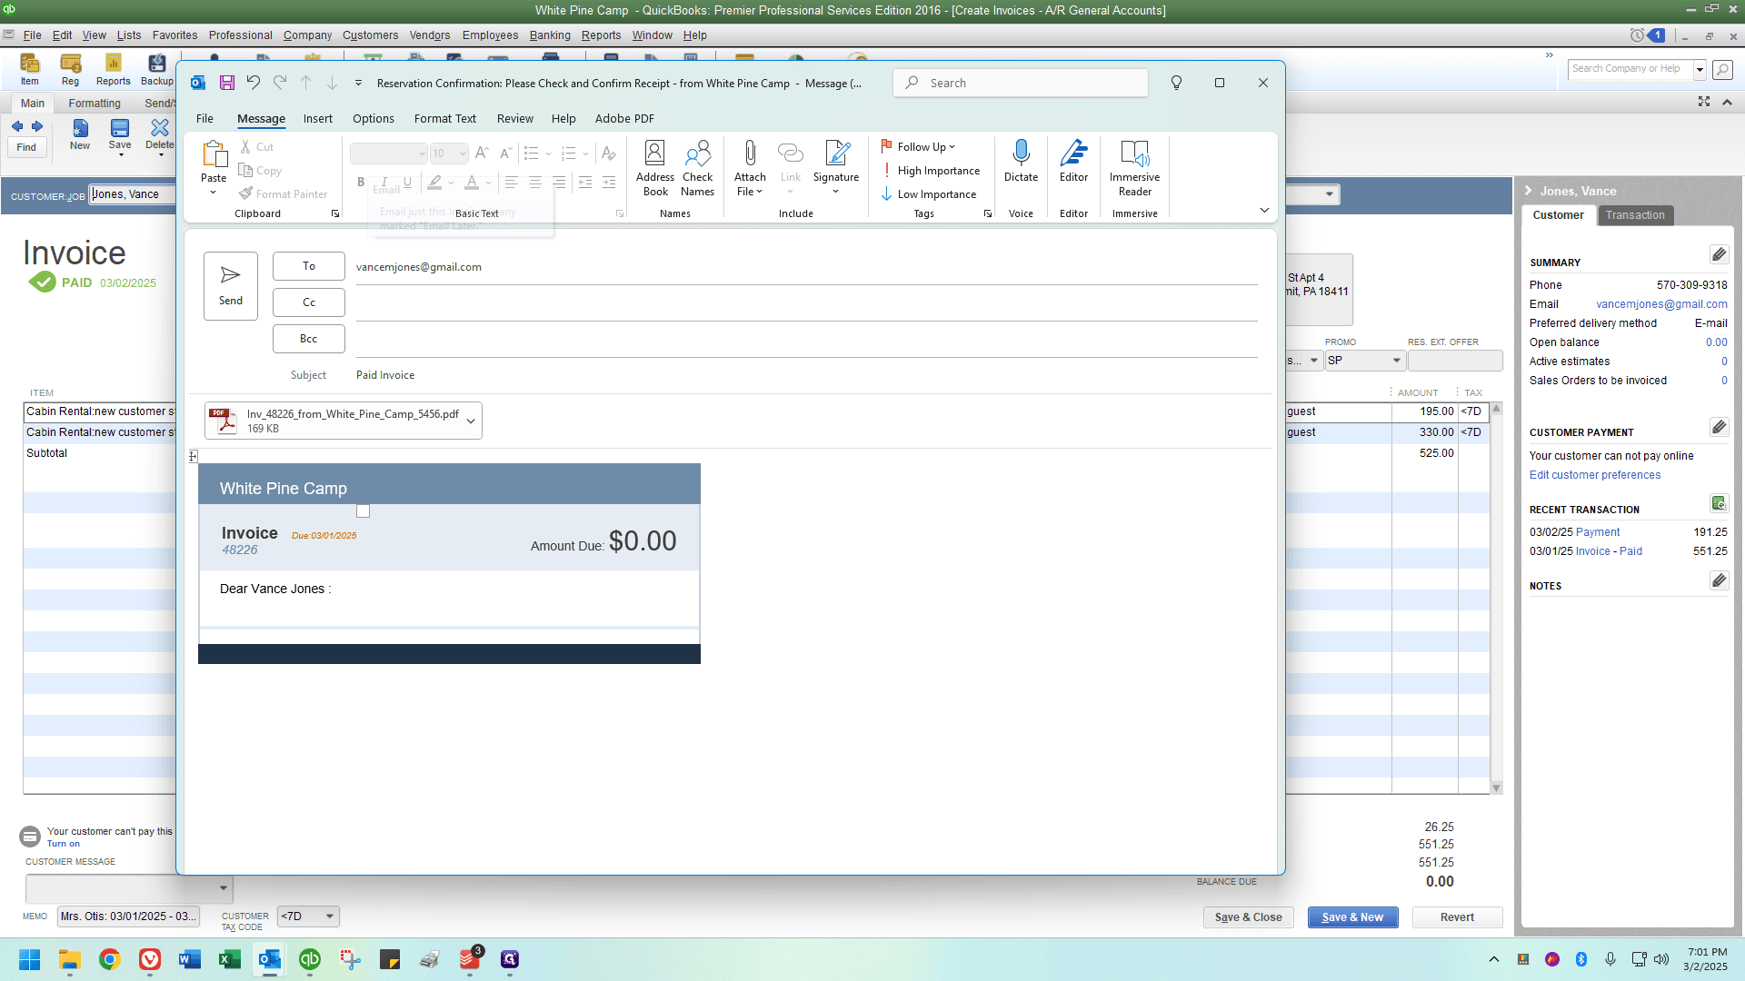
Task: Open Word from the taskbar
Action: coord(190,959)
